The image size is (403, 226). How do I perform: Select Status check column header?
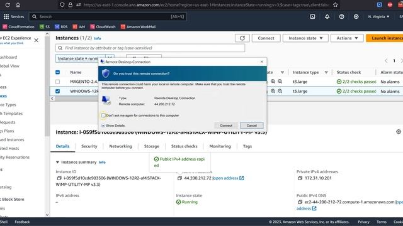click(x=348, y=72)
